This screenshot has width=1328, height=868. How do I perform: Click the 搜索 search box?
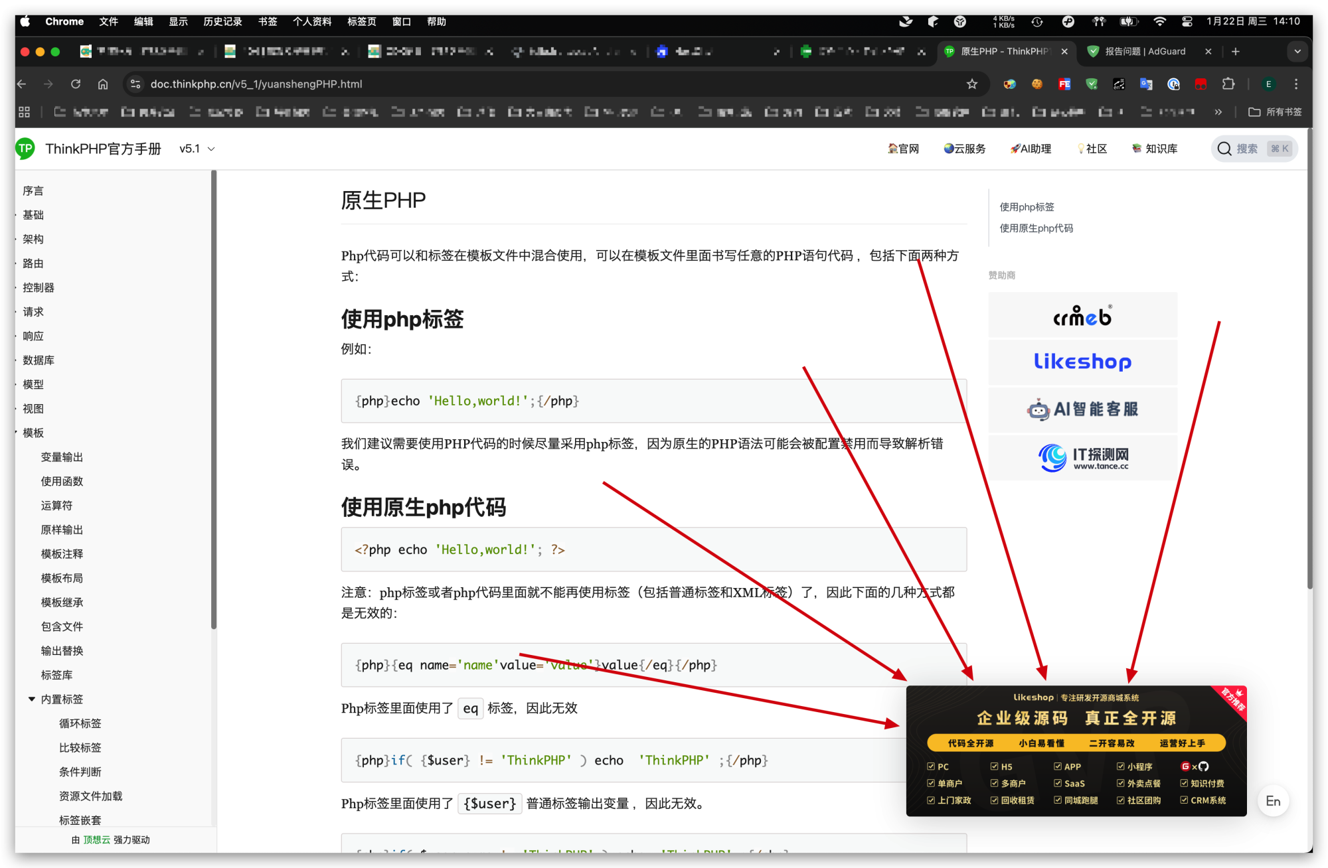coord(1254,149)
